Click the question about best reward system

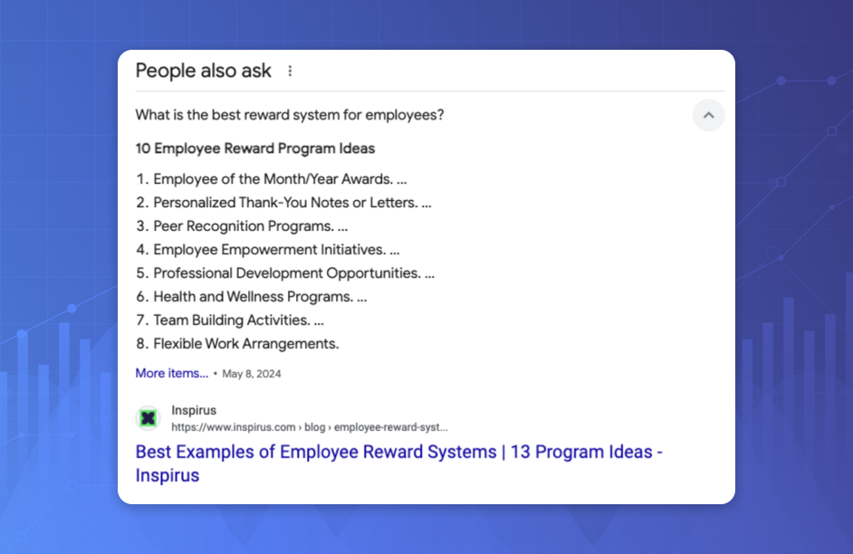[x=289, y=115]
